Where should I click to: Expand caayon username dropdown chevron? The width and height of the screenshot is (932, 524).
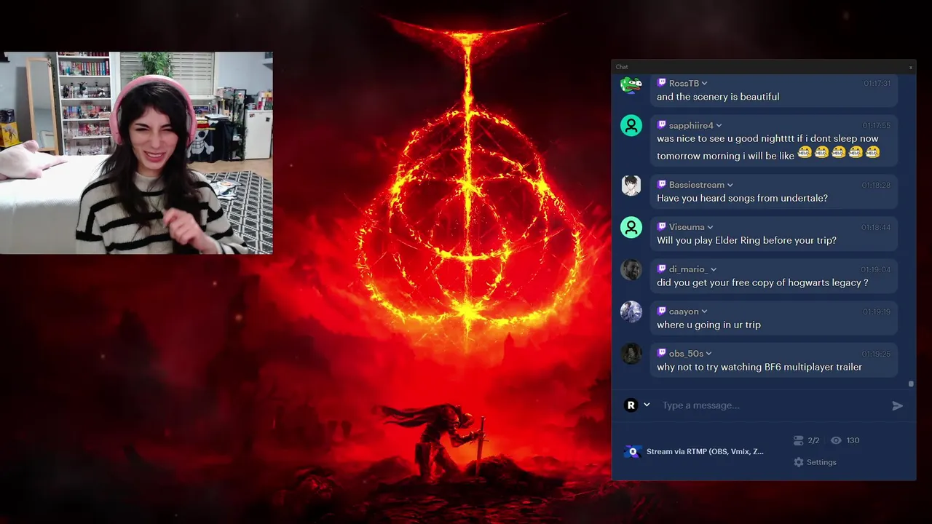pyautogui.click(x=704, y=312)
